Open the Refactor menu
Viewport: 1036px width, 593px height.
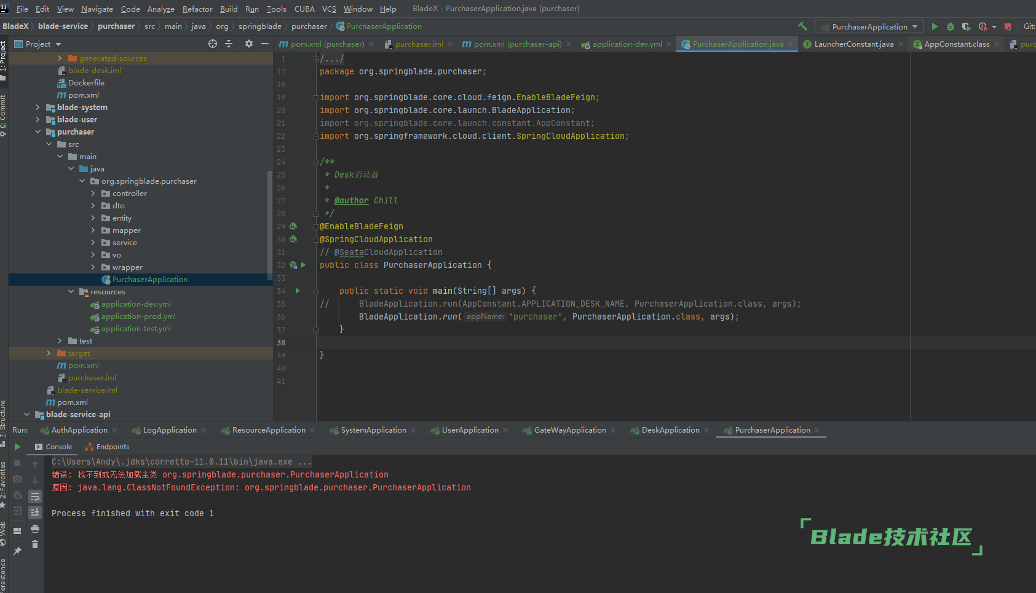[x=197, y=9]
